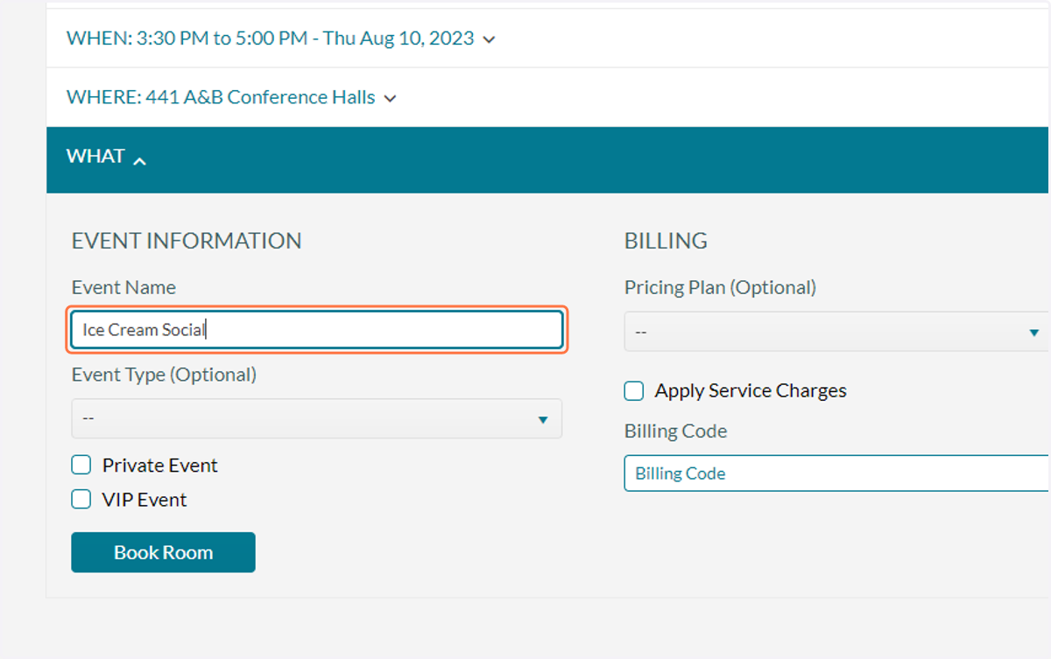Image resolution: width=1051 pixels, height=659 pixels.
Task: Click the Book Room button
Action: 163,552
